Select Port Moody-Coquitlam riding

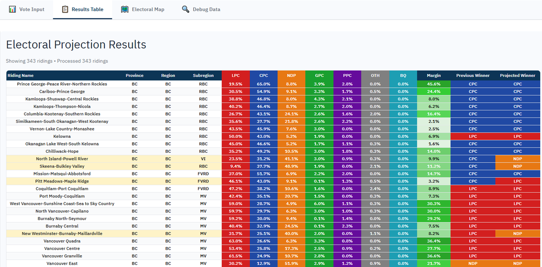click(62, 196)
